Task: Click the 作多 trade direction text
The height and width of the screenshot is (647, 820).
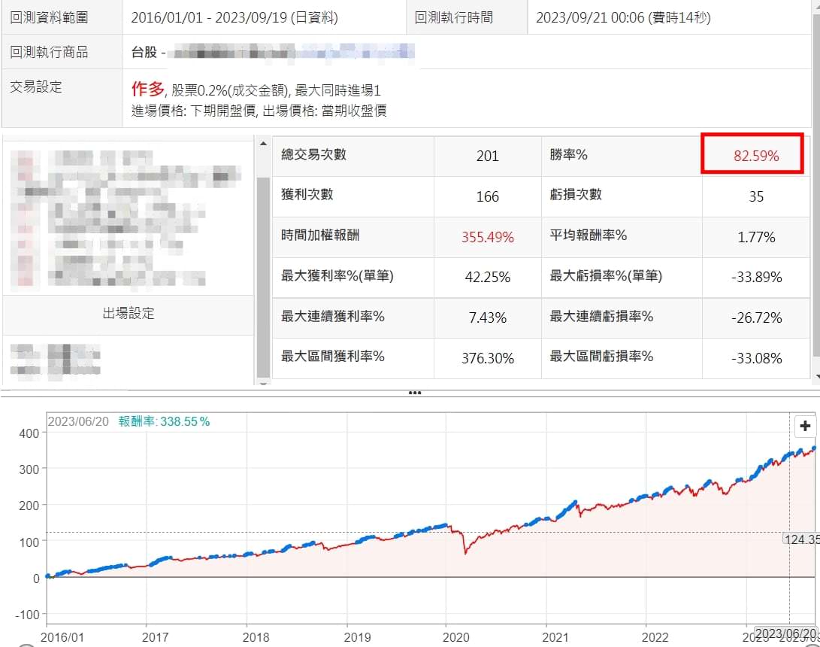Action: [147, 90]
